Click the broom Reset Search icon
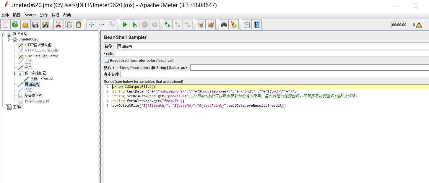This screenshot has height=183, width=429. (234, 25)
